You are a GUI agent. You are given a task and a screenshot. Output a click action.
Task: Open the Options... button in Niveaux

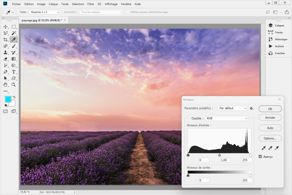click(270, 138)
